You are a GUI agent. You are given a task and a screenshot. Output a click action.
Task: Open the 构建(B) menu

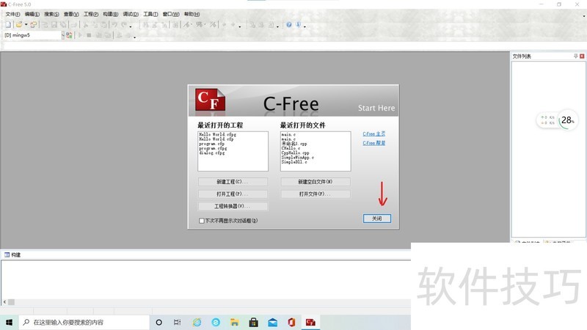[111, 14]
